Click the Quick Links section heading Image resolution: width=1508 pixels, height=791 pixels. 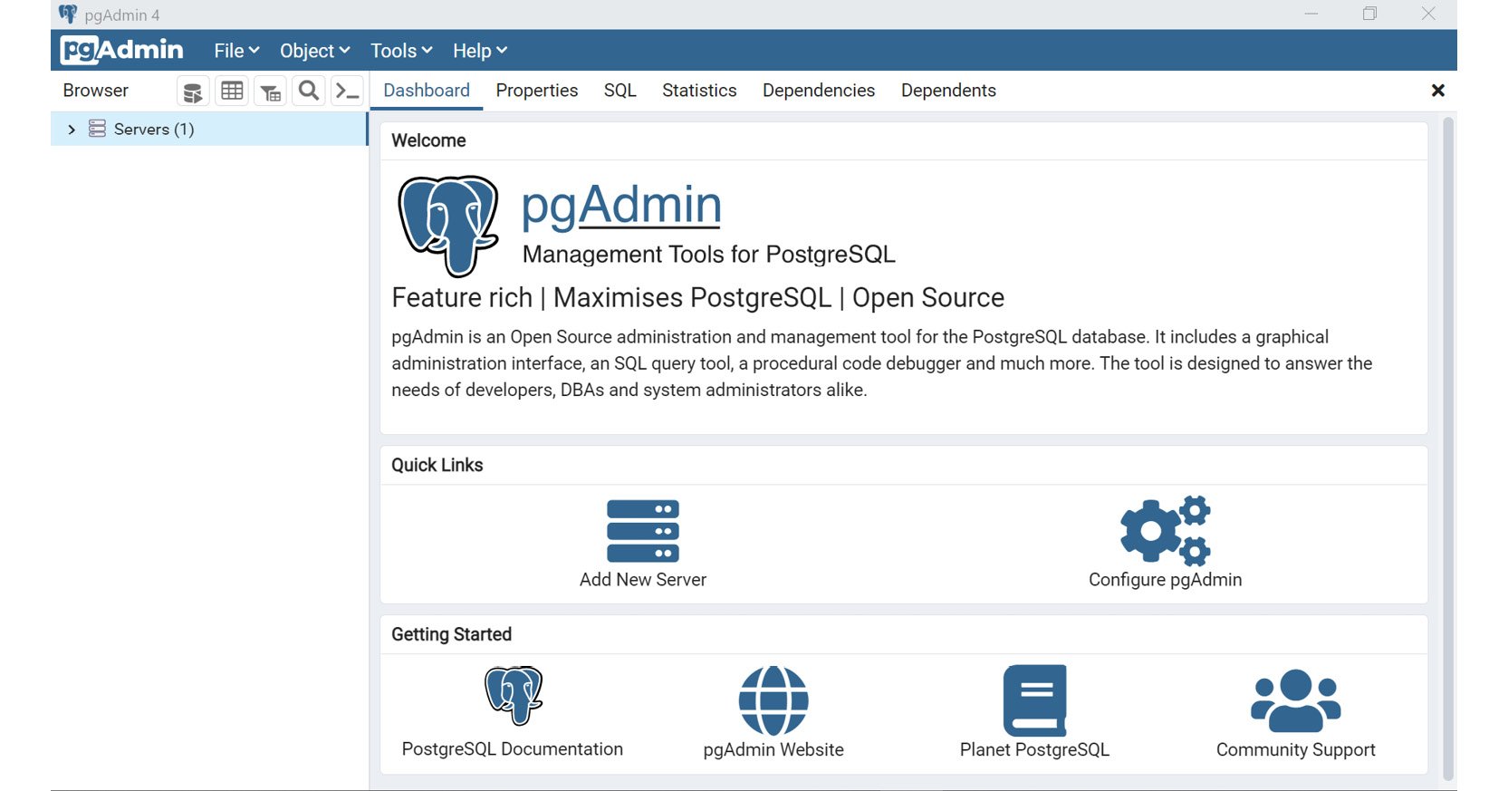pyautogui.click(x=437, y=465)
